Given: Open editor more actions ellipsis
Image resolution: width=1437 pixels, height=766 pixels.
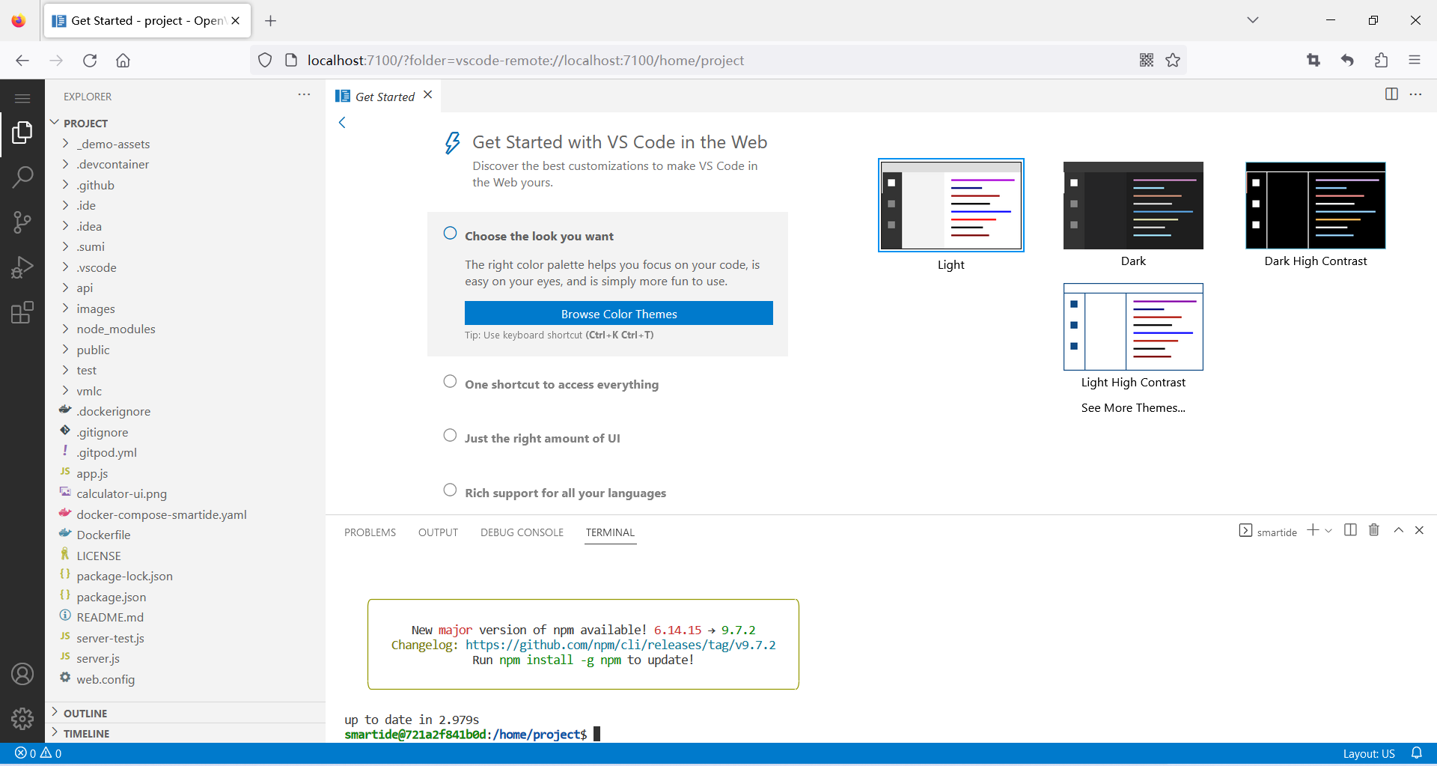Looking at the screenshot, I should pyautogui.click(x=1415, y=94).
